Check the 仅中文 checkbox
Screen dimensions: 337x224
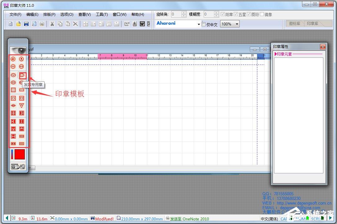click(203, 24)
